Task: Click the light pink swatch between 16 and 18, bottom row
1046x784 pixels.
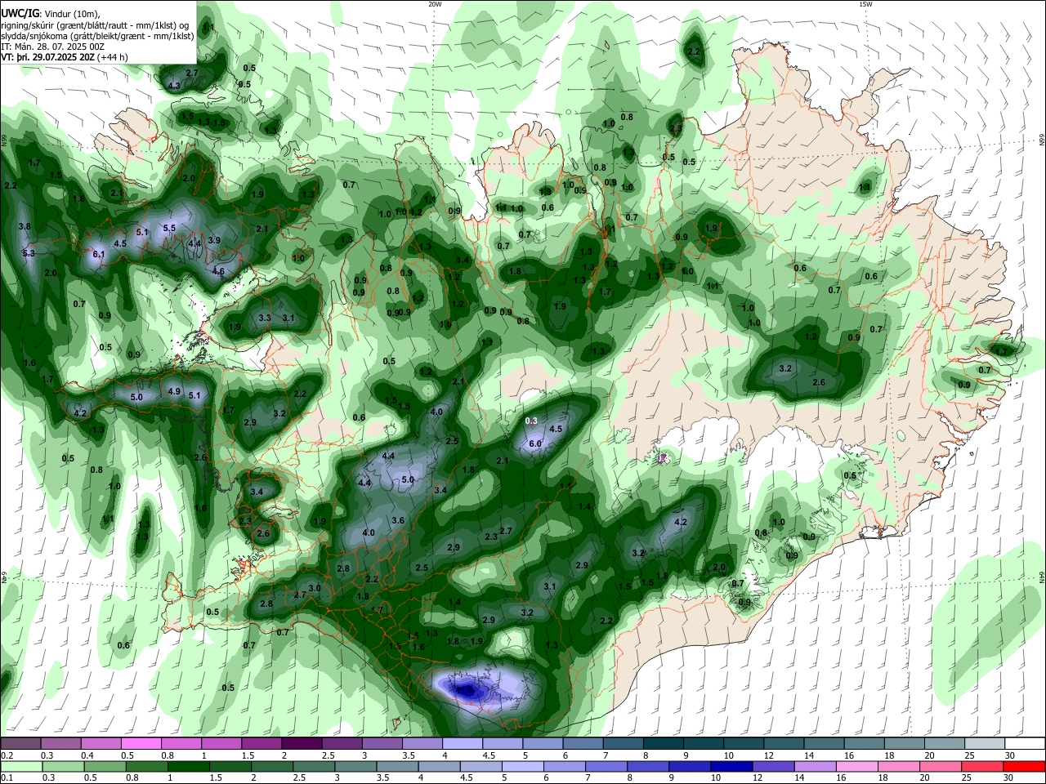Action: click(x=857, y=766)
